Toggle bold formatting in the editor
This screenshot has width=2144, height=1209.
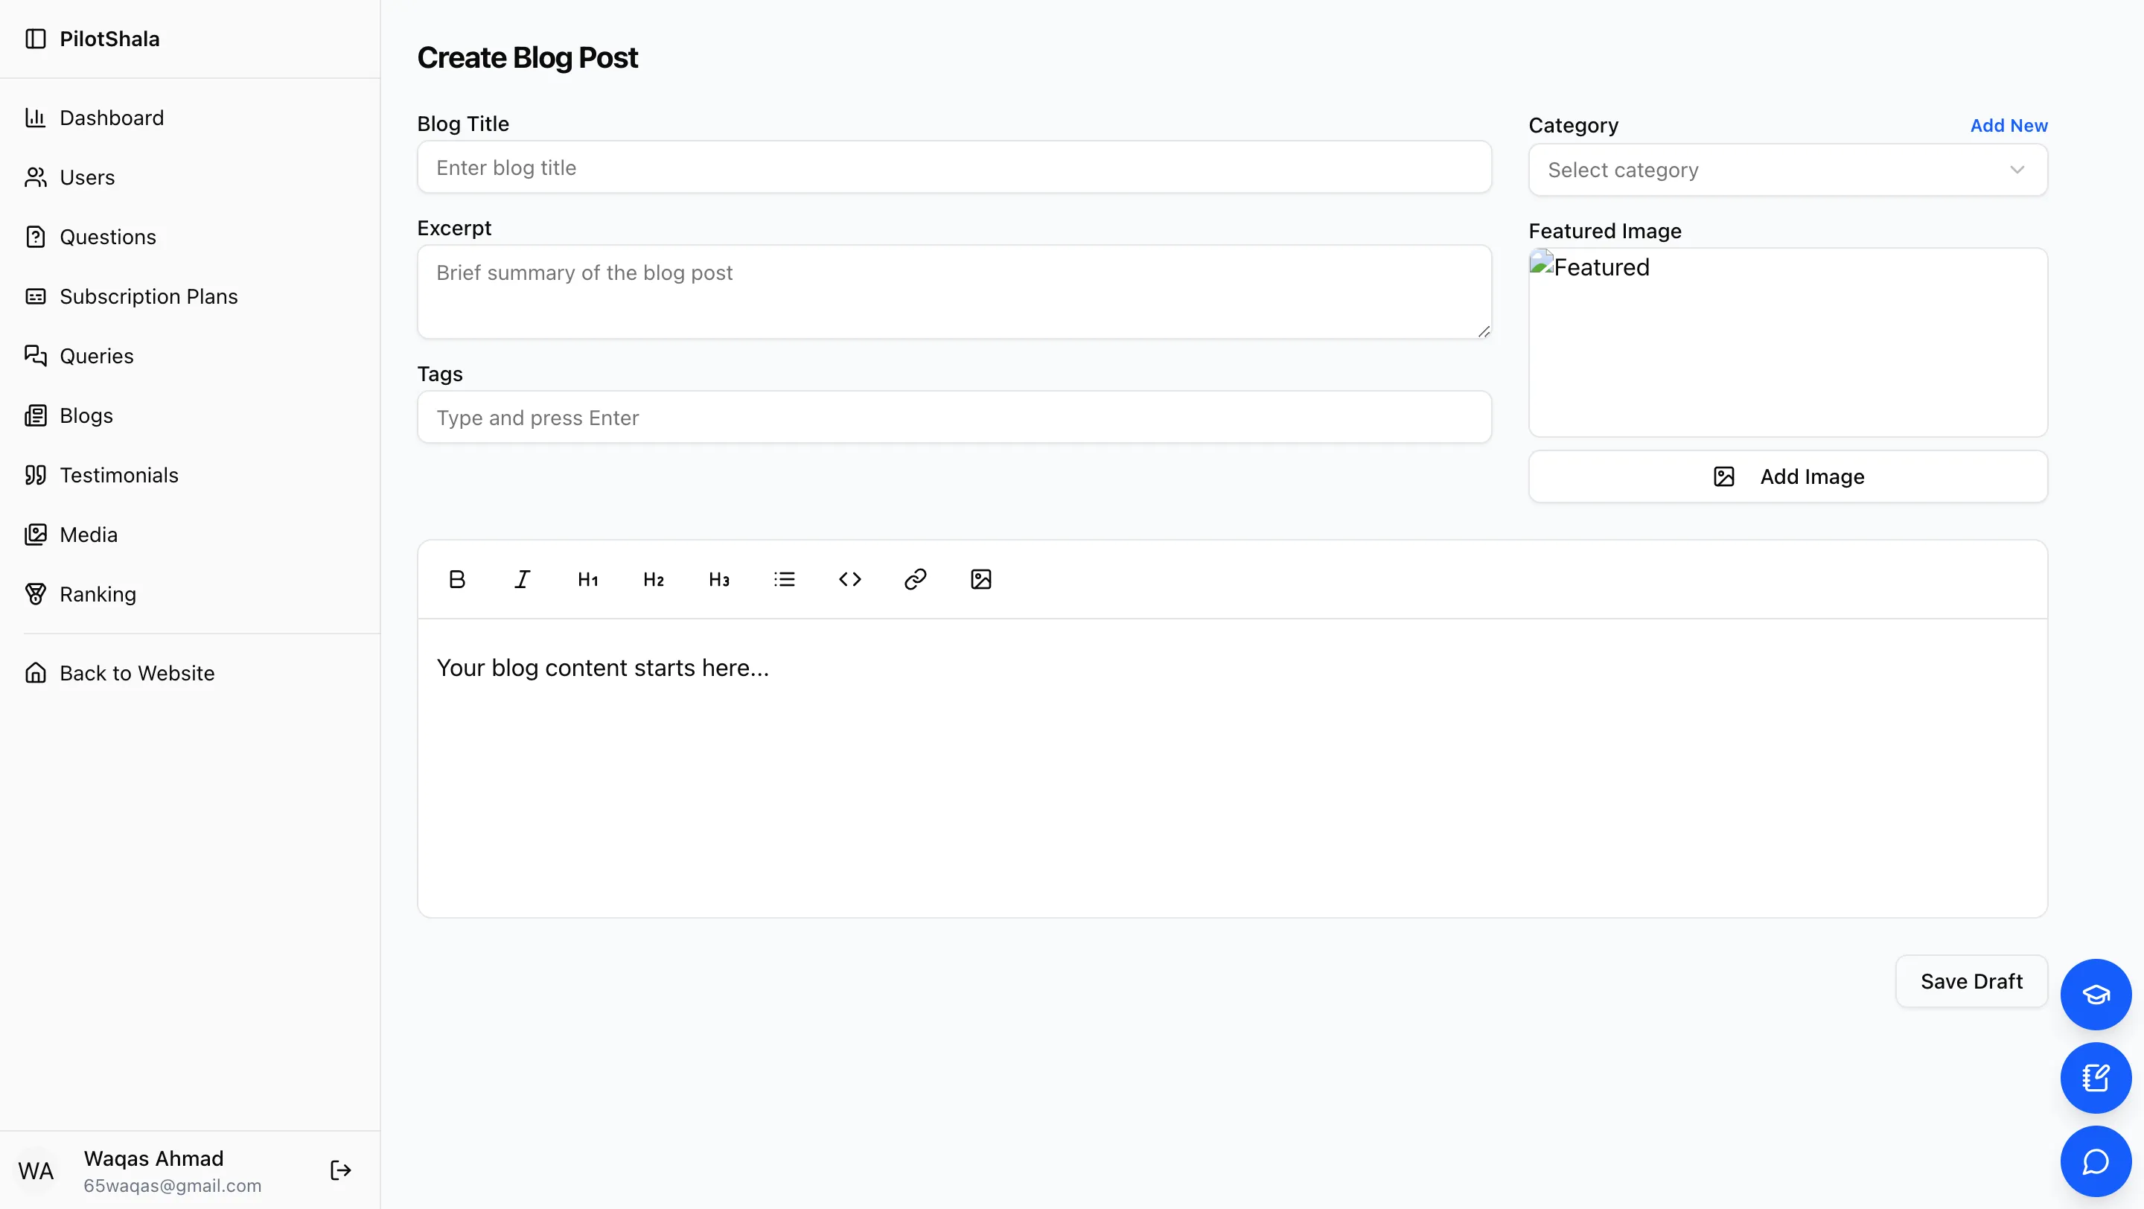[x=457, y=579]
